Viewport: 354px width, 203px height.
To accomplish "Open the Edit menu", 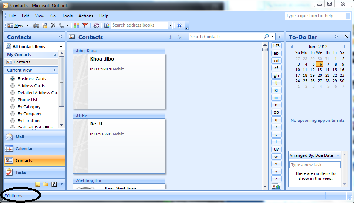I will pyautogui.click(x=25, y=16).
